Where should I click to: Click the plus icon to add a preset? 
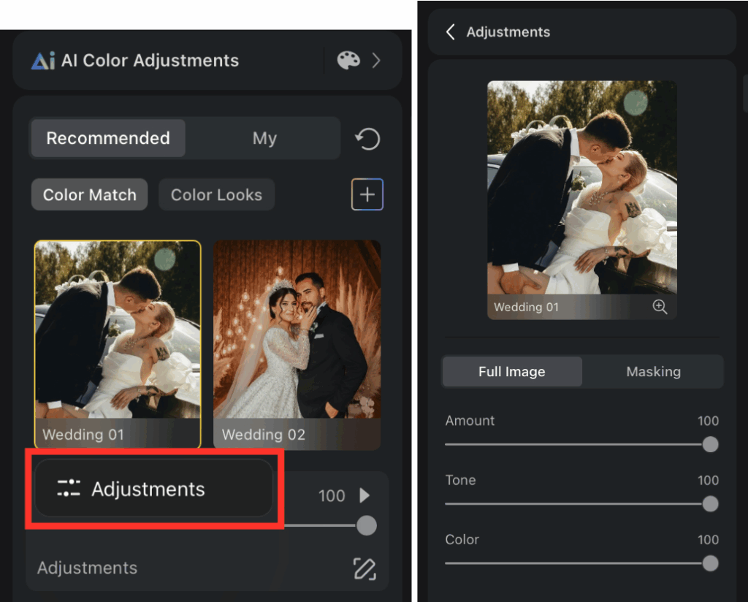pos(367,194)
